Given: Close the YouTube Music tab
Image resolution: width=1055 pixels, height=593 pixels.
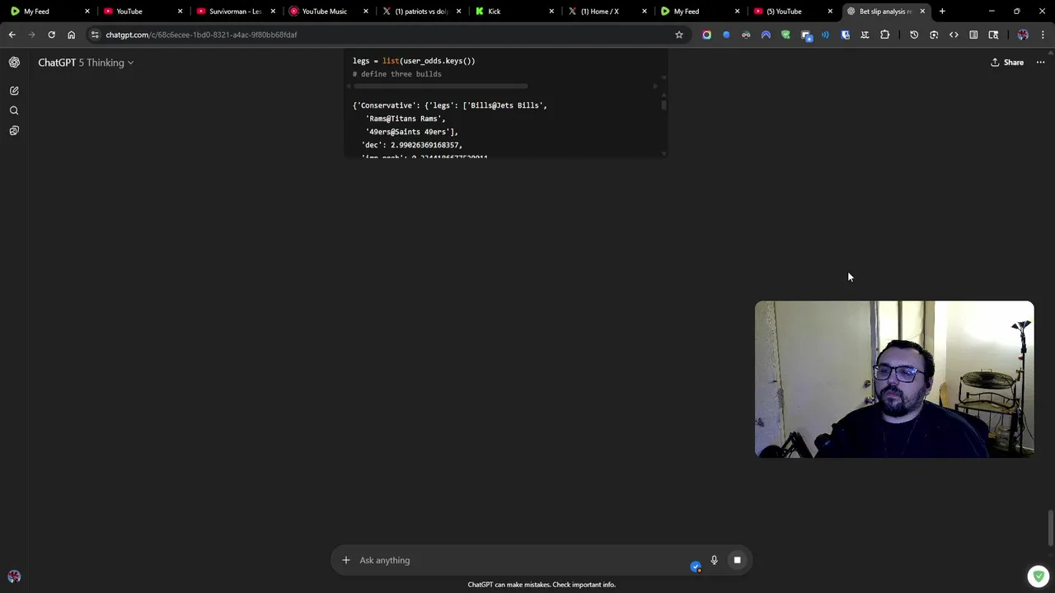Looking at the screenshot, I should click(x=366, y=12).
